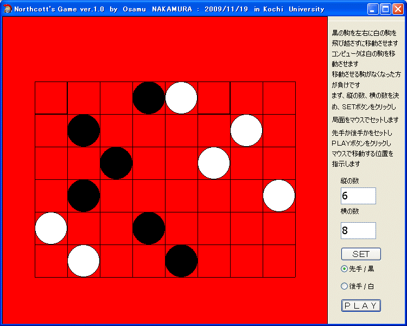
Task: Maximize the Northcott's Game window
Action: 385,9
